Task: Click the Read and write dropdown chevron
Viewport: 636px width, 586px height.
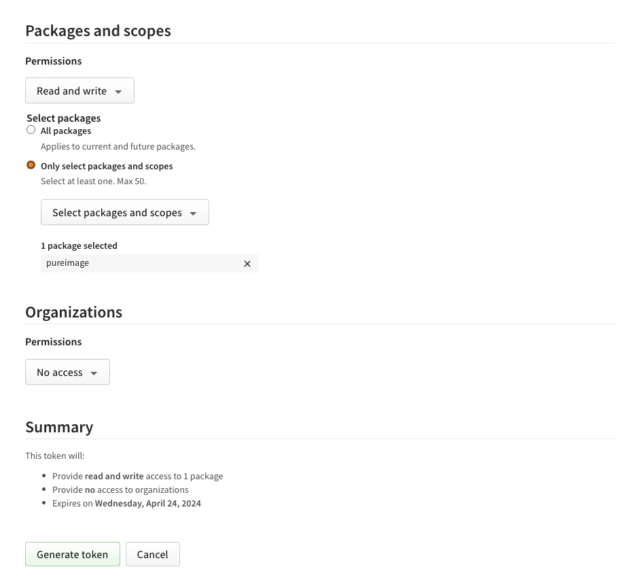Action: (118, 90)
